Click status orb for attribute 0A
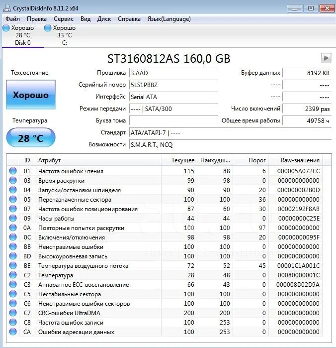336x348 pixels. point(13,228)
